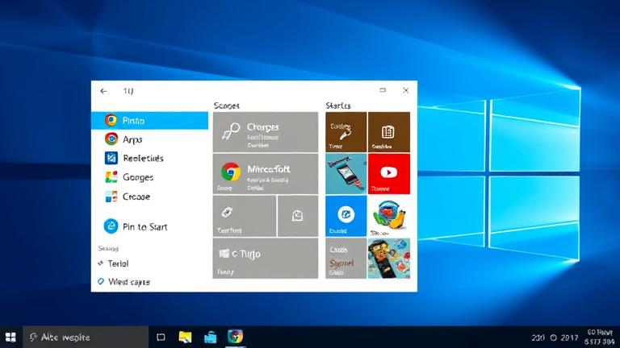The image size is (620, 348).
Task: Open the cartoon game artwork tile
Action: (x=388, y=259)
